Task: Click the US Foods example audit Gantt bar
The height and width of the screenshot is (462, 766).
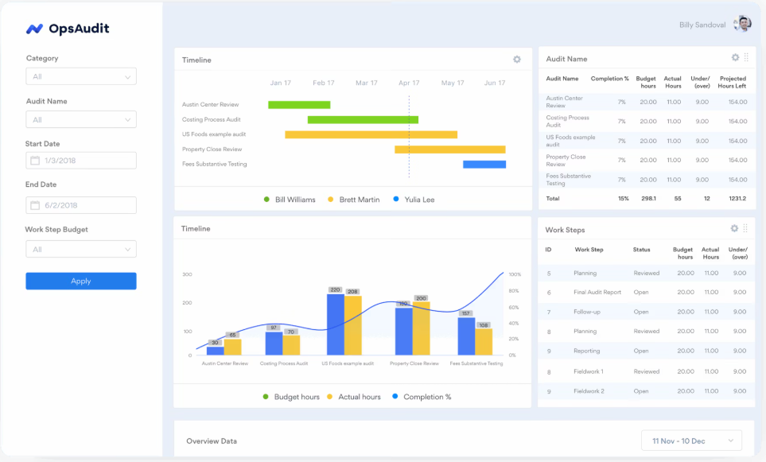Action: point(370,133)
